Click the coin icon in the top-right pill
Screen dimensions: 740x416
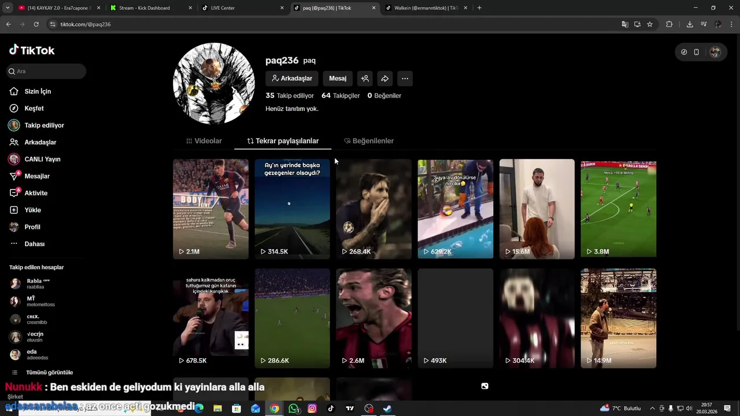coord(684,52)
